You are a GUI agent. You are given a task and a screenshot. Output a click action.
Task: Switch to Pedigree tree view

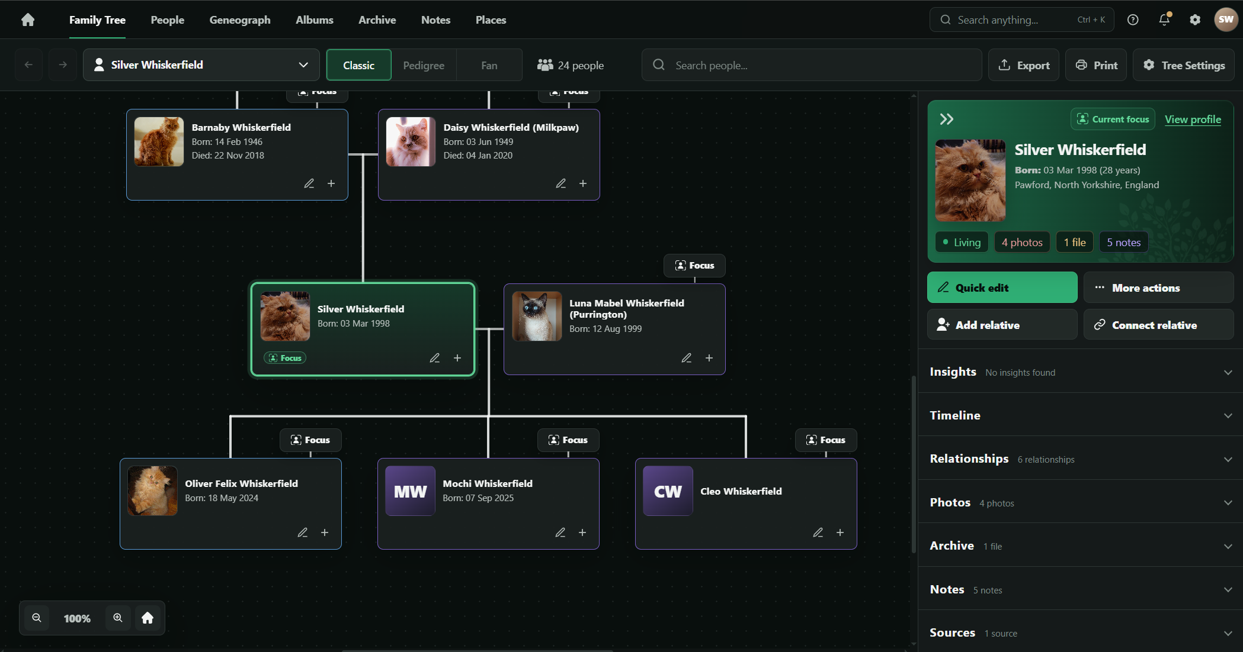(x=424, y=65)
